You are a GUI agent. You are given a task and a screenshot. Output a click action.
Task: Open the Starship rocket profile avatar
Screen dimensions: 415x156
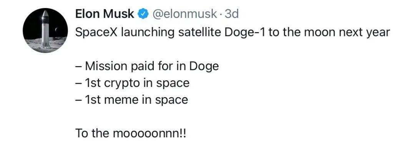45,30
